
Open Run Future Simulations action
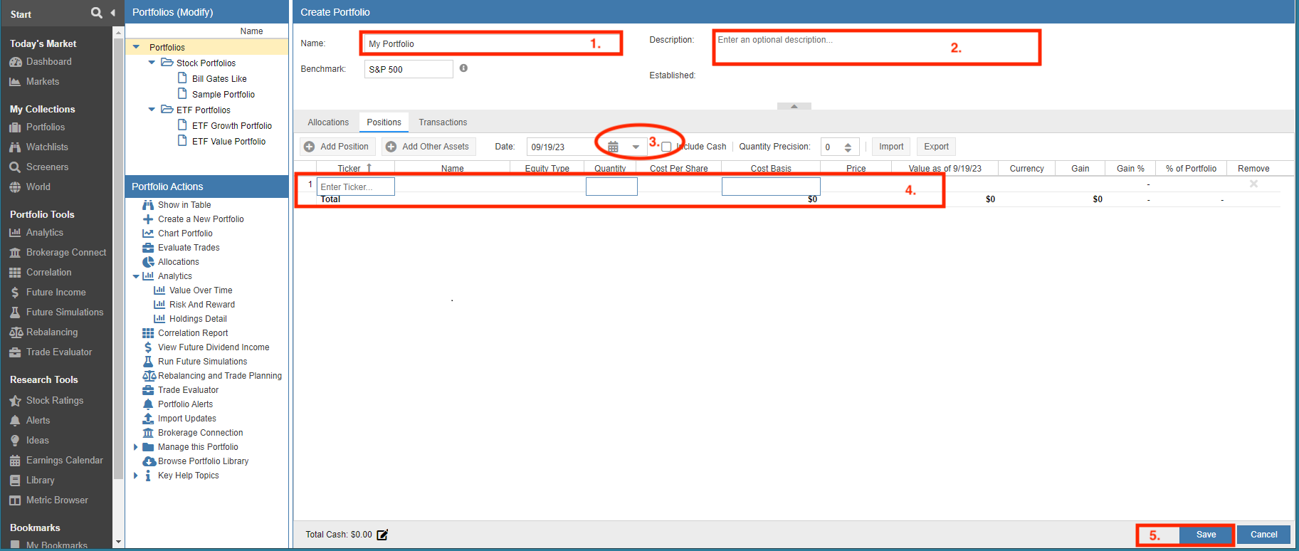[202, 362]
